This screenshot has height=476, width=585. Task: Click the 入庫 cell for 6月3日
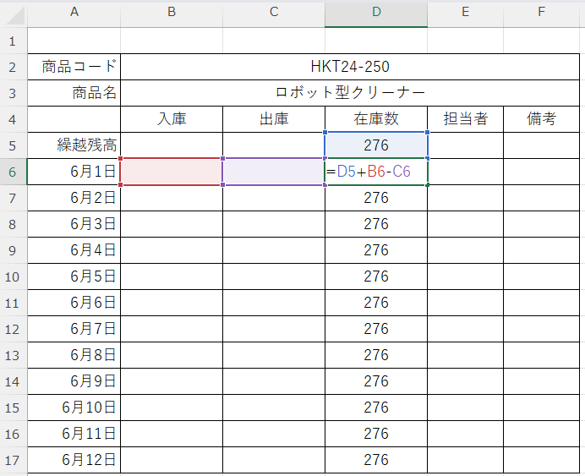(172, 224)
